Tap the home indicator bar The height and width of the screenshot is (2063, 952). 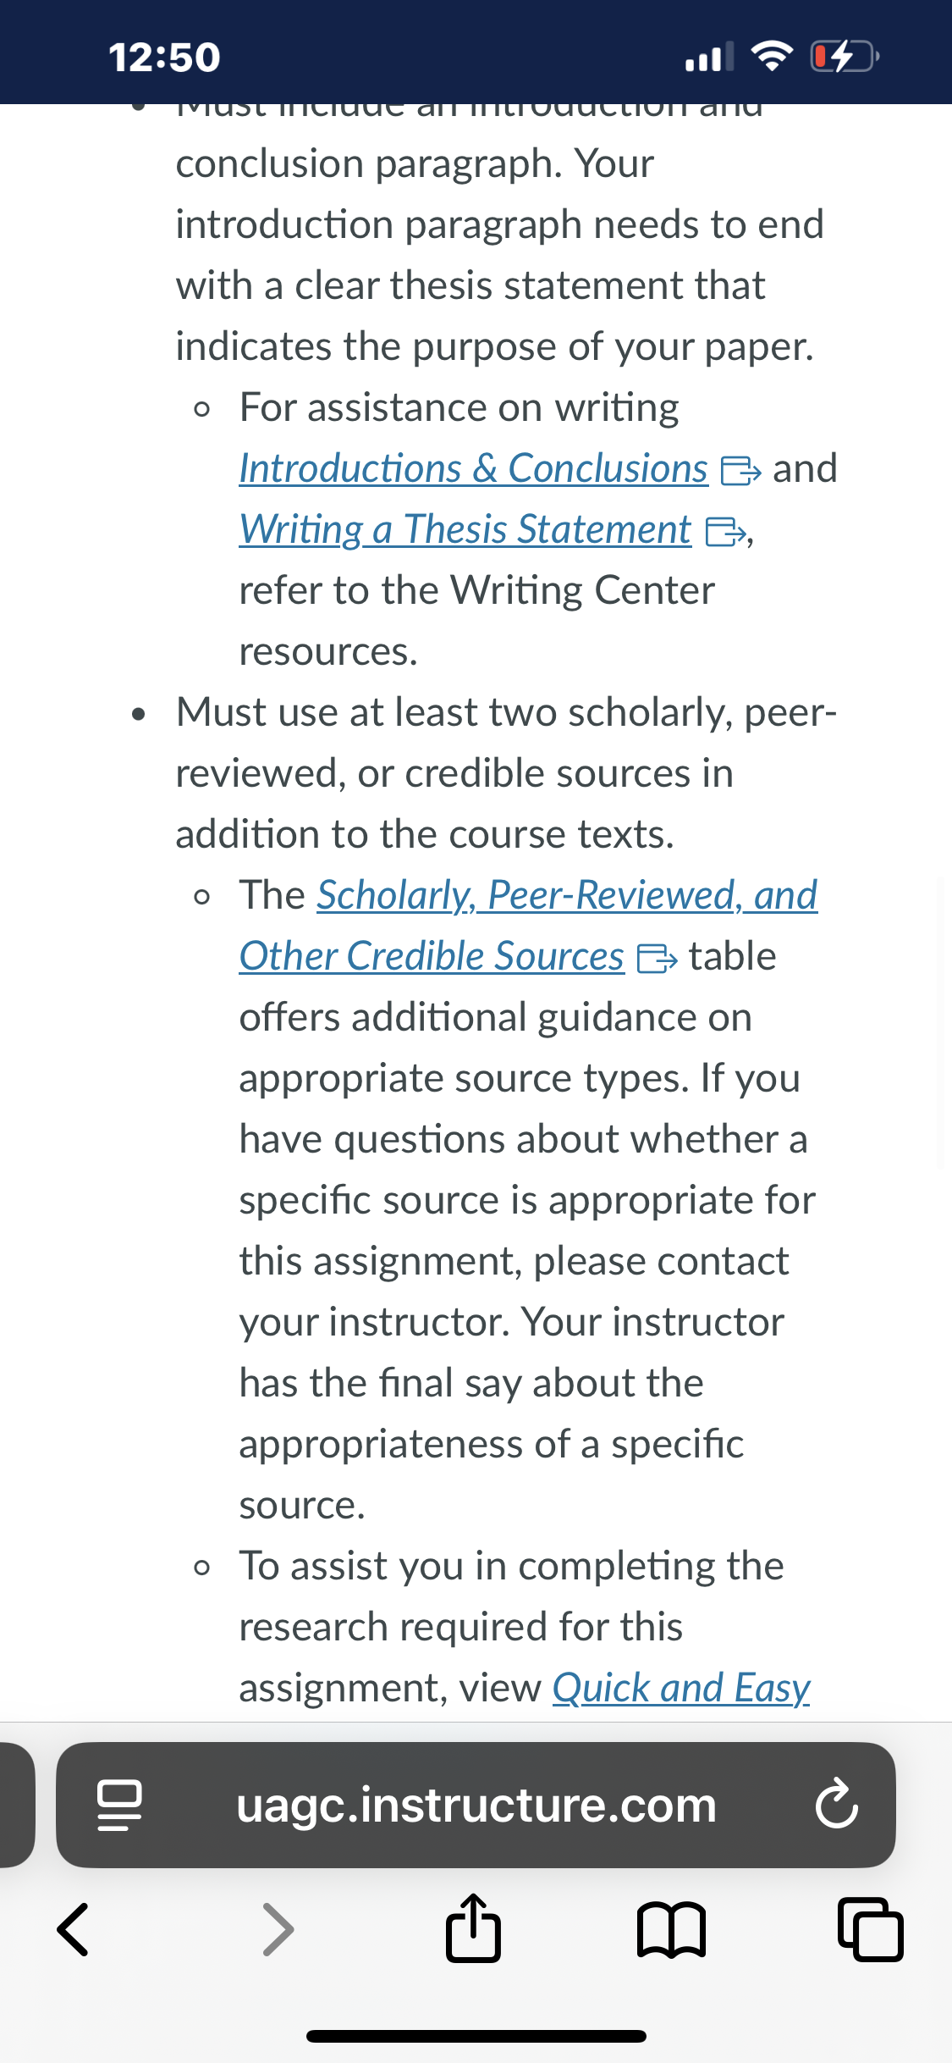click(x=476, y=2036)
